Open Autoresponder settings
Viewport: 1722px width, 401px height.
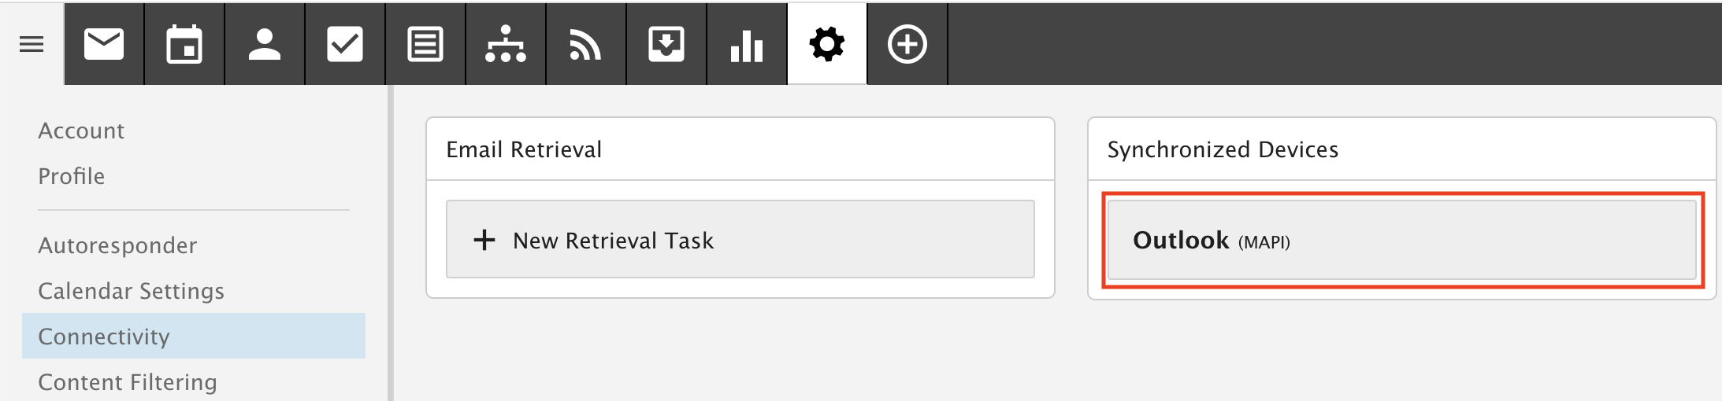pyautogui.click(x=117, y=245)
